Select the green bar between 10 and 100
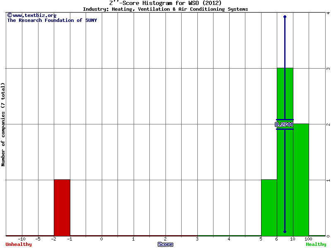Image resolution: width=331 pixels, height=248 pixels. pyautogui.click(x=301, y=180)
